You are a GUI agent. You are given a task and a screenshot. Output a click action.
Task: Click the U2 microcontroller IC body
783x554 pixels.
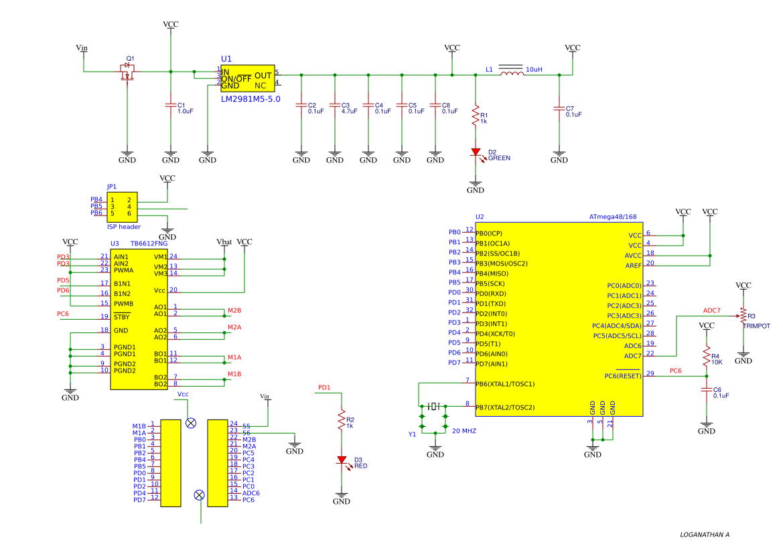point(559,319)
